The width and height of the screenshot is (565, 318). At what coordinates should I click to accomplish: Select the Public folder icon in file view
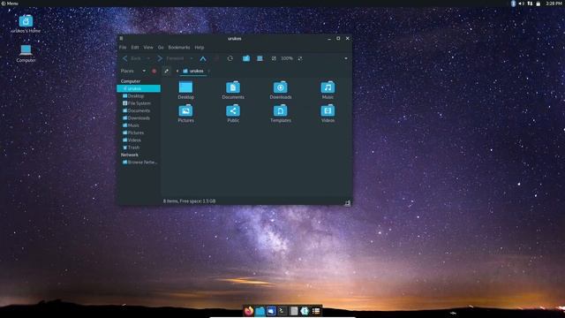click(233, 110)
